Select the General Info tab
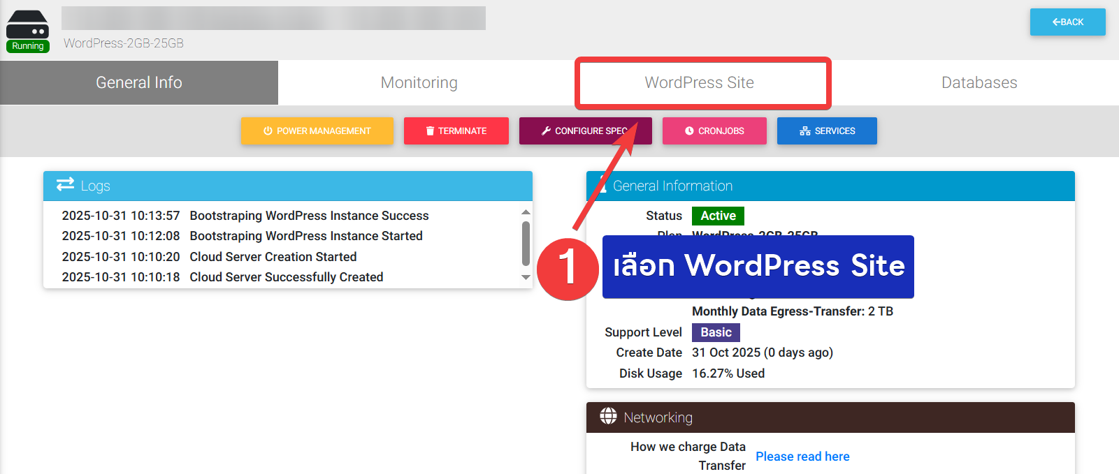The width and height of the screenshot is (1119, 474). (x=139, y=83)
